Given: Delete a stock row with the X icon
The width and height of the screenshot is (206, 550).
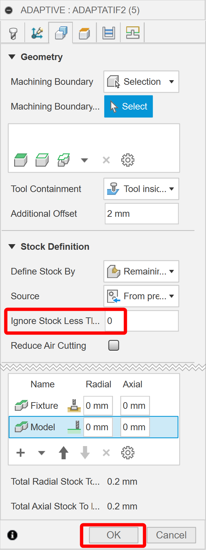Looking at the screenshot, I should (x=106, y=452).
